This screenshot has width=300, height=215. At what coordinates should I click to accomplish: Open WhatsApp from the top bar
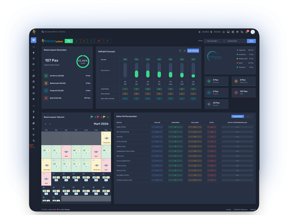click(x=223, y=32)
